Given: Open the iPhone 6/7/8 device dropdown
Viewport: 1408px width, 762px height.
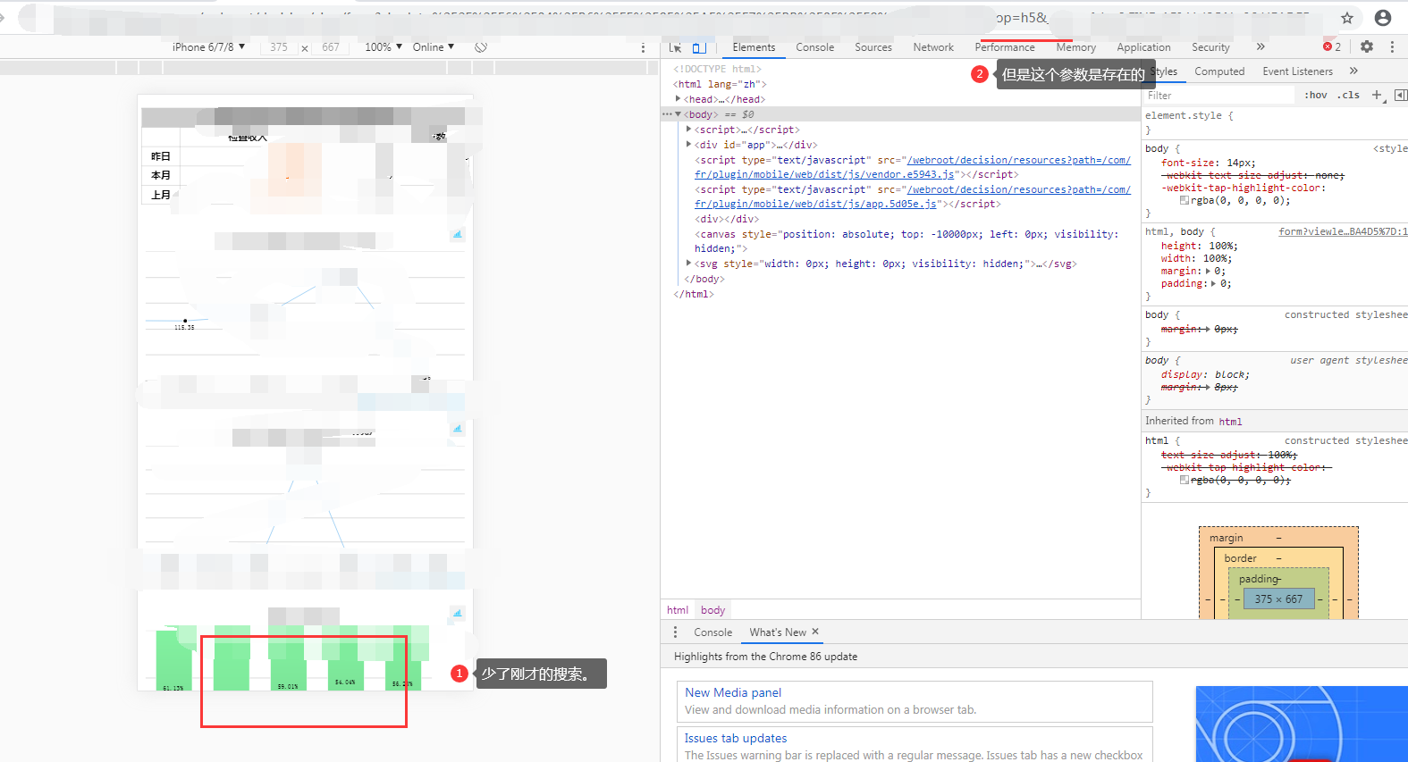Looking at the screenshot, I should tap(208, 47).
